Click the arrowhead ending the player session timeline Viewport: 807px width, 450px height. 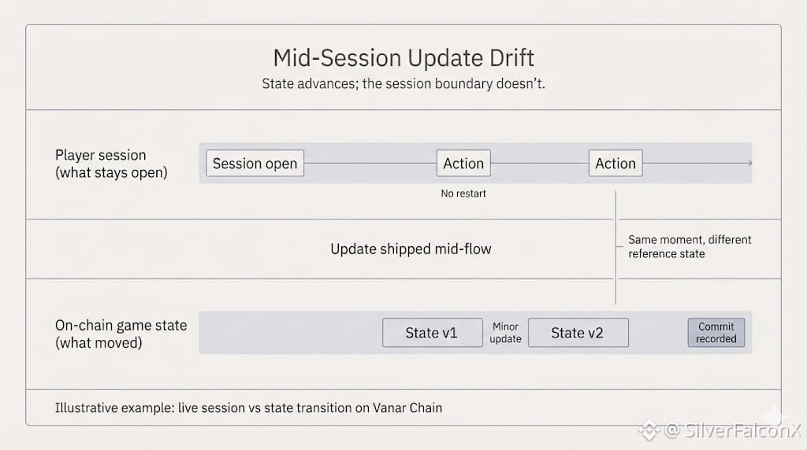click(748, 164)
